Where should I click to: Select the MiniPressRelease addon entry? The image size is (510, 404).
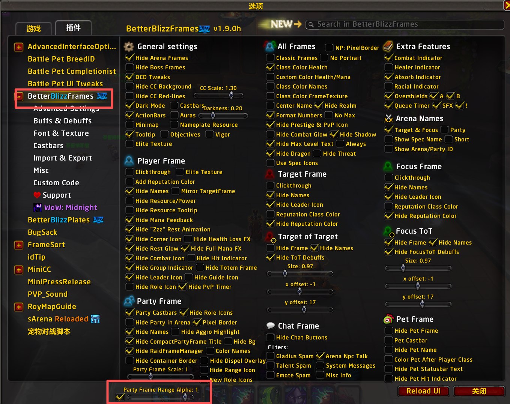tap(59, 282)
